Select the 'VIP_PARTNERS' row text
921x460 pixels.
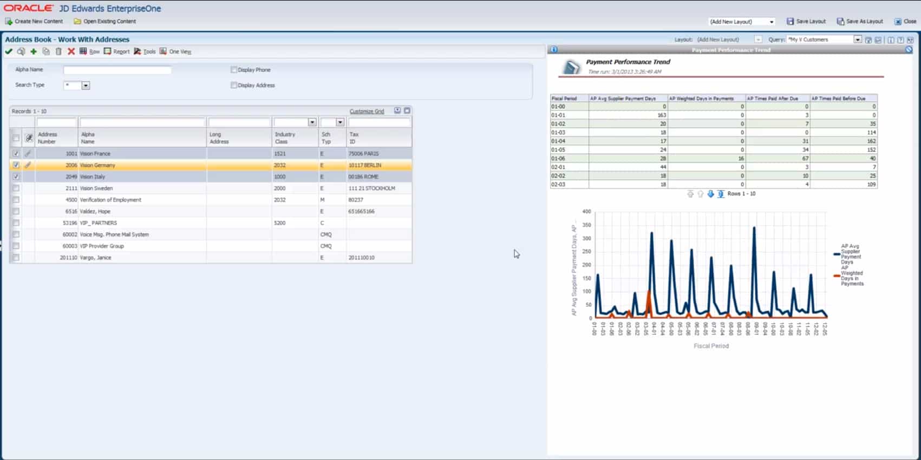[99, 223]
